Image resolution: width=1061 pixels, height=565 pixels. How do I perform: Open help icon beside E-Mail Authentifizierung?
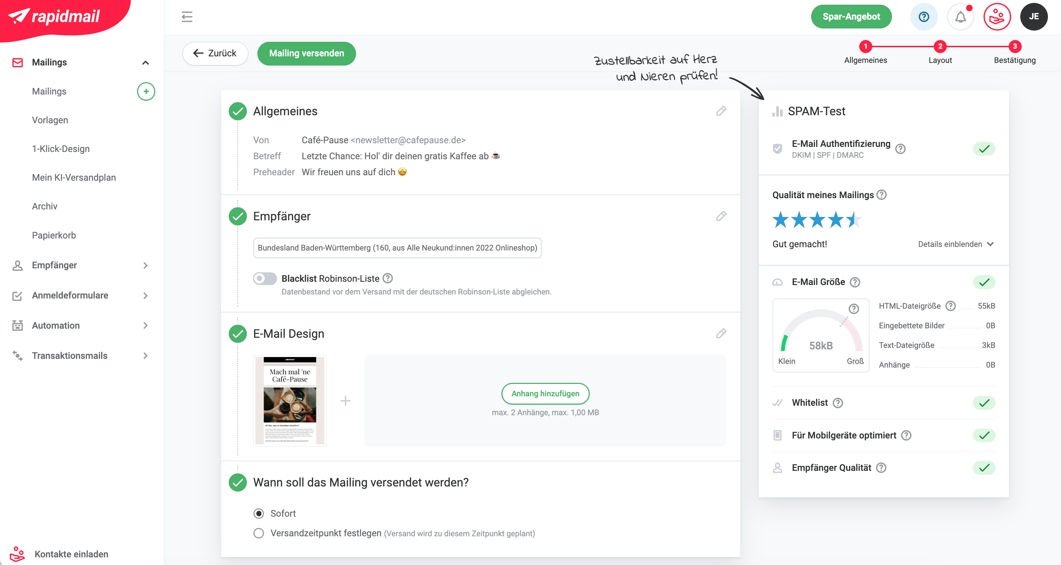tap(900, 149)
